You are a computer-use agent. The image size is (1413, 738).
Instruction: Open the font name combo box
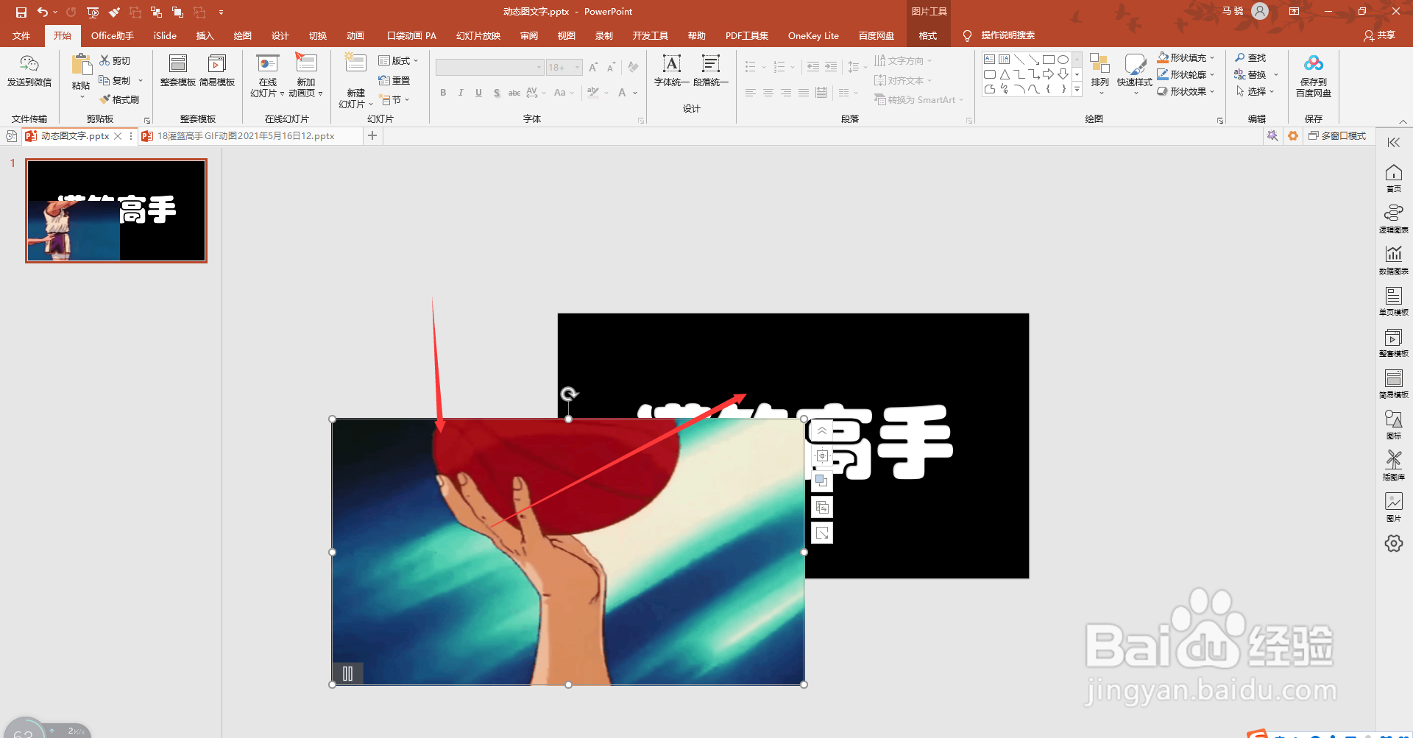[x=490, y=68]
